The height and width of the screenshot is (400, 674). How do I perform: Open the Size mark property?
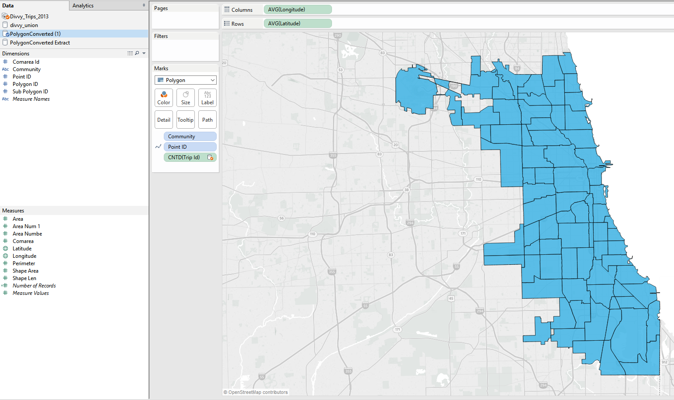pyautogui.click(x=185, y=98)
